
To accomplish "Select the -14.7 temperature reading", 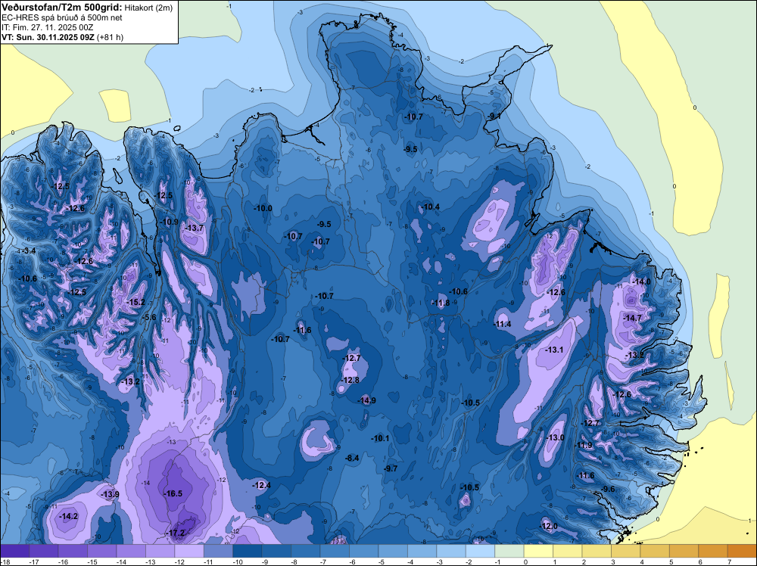I will (x=632, y=318).
